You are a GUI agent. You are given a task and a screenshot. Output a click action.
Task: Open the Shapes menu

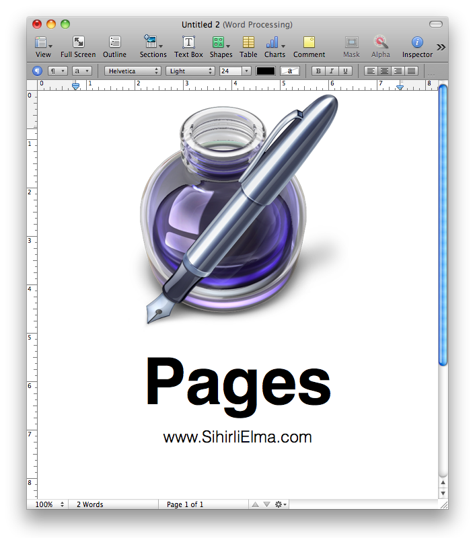[x=220, y=42]
